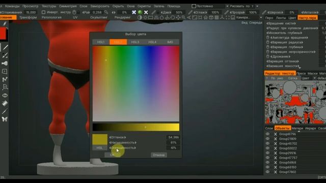Open the Рисовать по dropdown
This screenshot has height=183, width=326.
tap(257, 6)
